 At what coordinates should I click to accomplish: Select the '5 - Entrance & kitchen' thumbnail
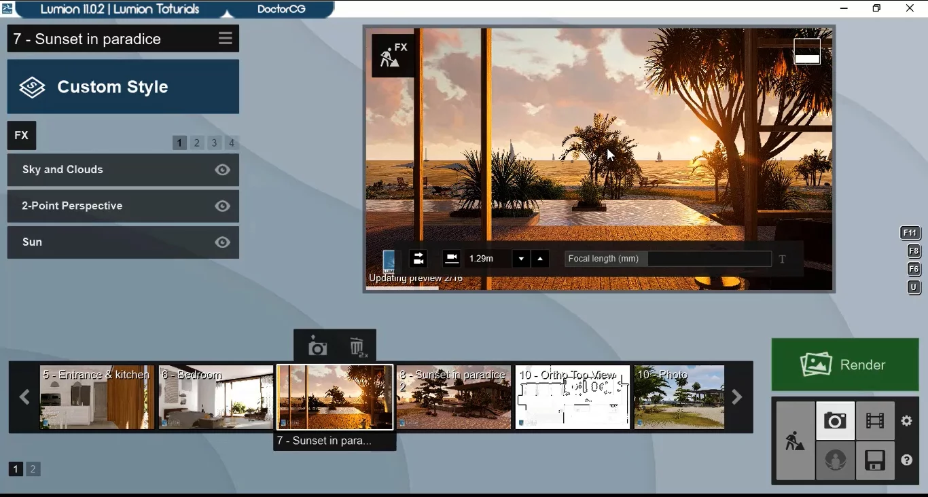(97, 397)
